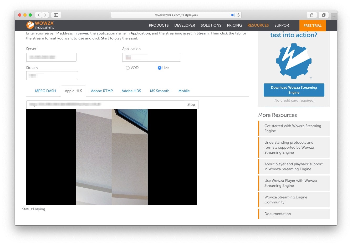Open the PRODUCTS menu
The height and width of the screenshot is (245, 352).
(159, 25)
